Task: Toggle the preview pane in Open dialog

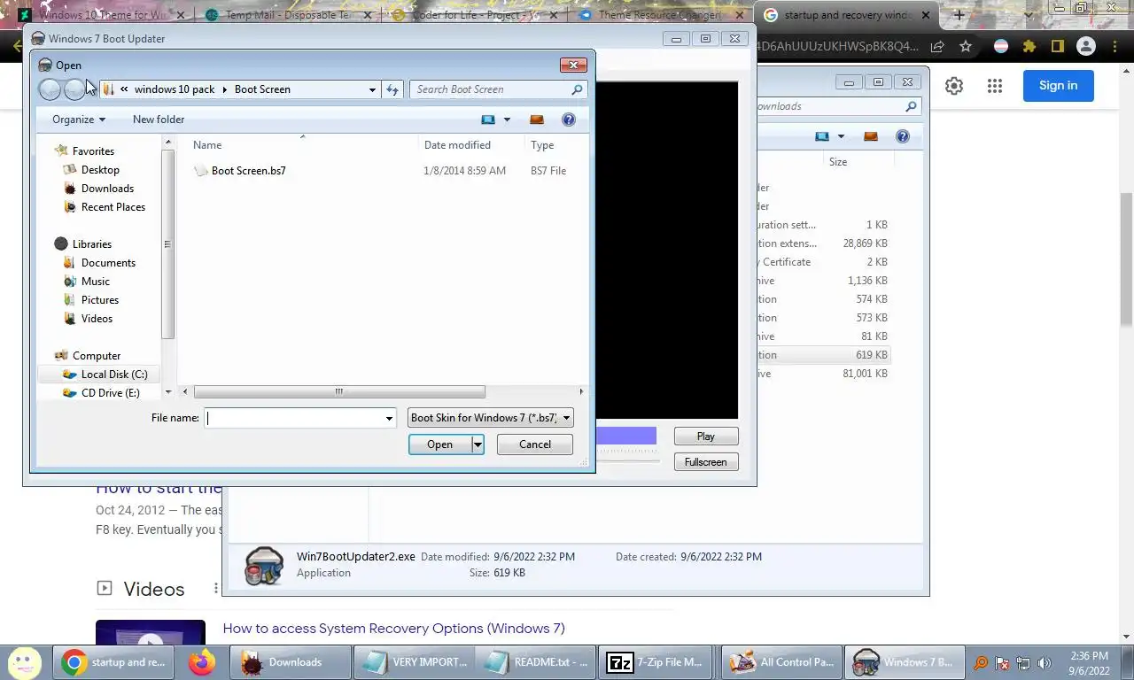Action: point(537,120)
